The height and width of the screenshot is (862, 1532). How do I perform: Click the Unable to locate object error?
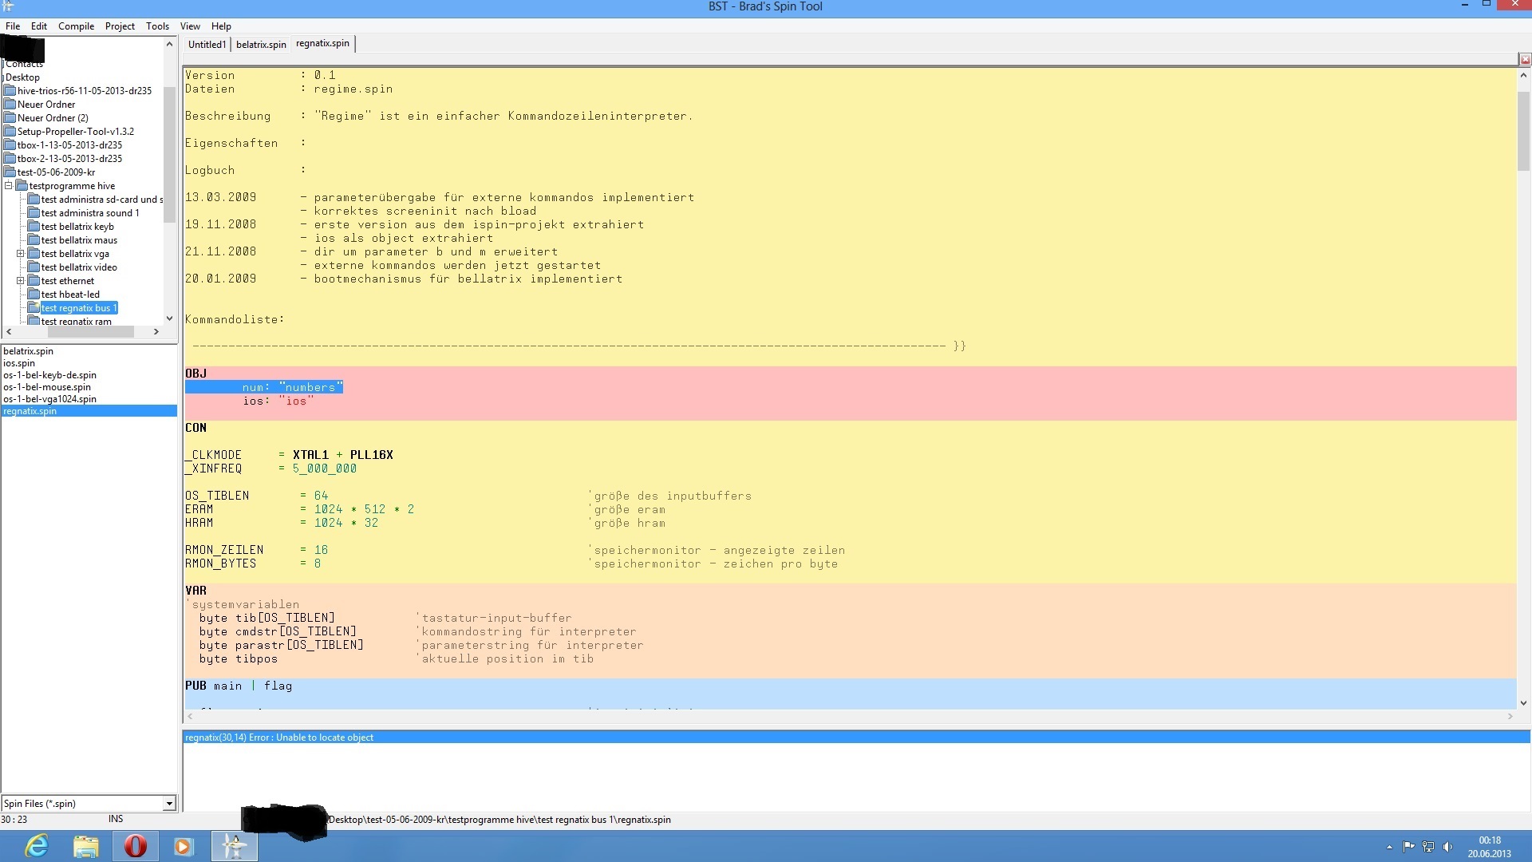pyautogui.click(x=279, y=737)
